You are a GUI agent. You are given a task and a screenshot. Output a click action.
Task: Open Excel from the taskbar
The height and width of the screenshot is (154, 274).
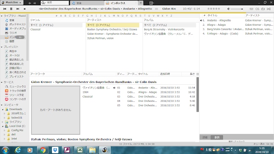[80, 150]
